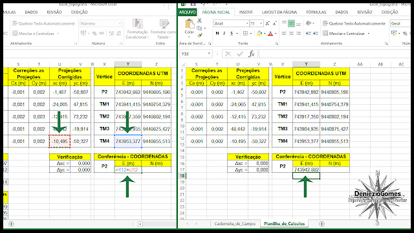Click increase decimal icon in left window
The image size is (414, 233).
click(111, 33)
